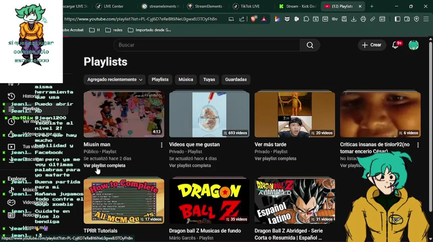Open a new browser tab with plus
The width and height of the screenshot is (433, 242).
[372, 6]
